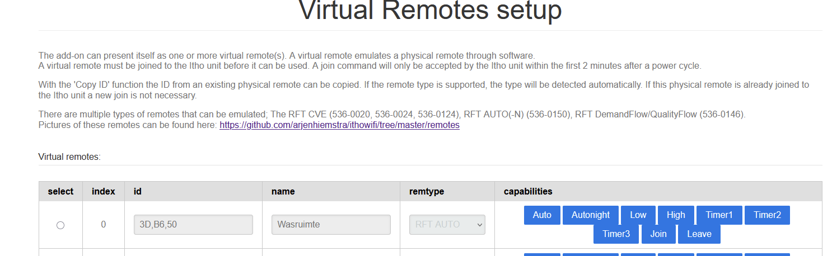Click the id column header
This screenshot has height=256, width=832.
[x=137, y=191]
